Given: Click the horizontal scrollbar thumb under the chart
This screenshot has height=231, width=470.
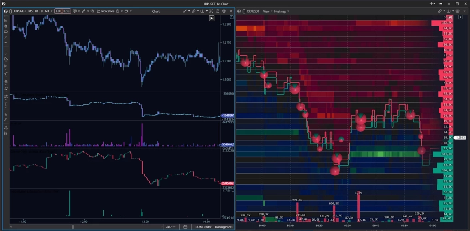Looking at the screenshot, I should 73,227.
